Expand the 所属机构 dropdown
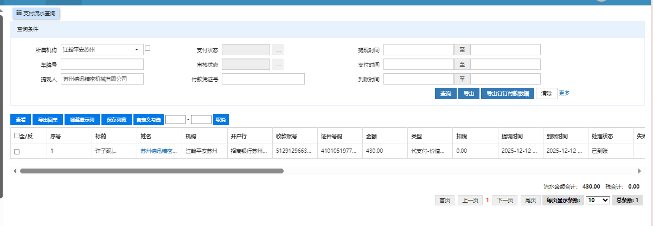 [137, 50]
